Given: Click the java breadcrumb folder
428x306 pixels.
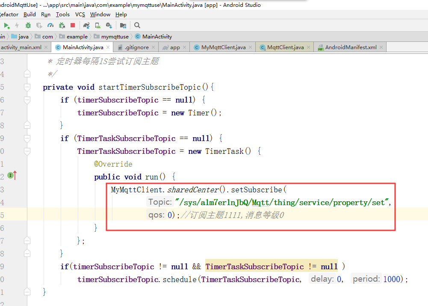Looking at the screenshot, I should point(20,37).
